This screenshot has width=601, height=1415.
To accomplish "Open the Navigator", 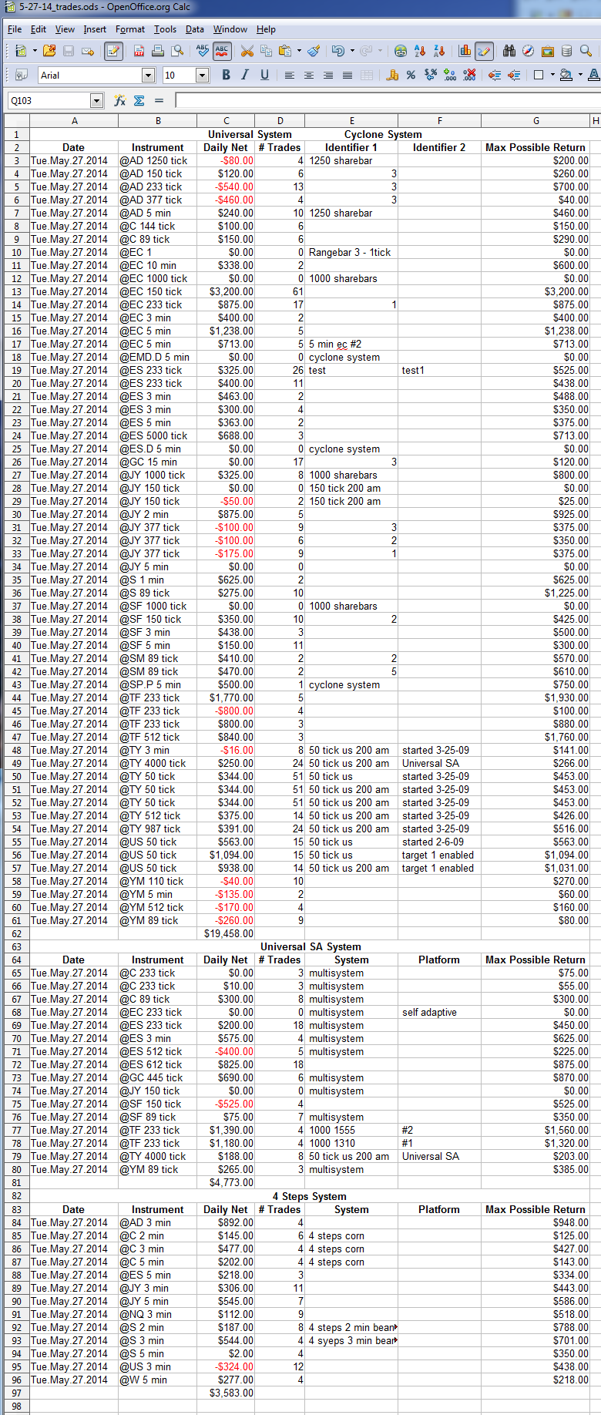I will [529, 51].
